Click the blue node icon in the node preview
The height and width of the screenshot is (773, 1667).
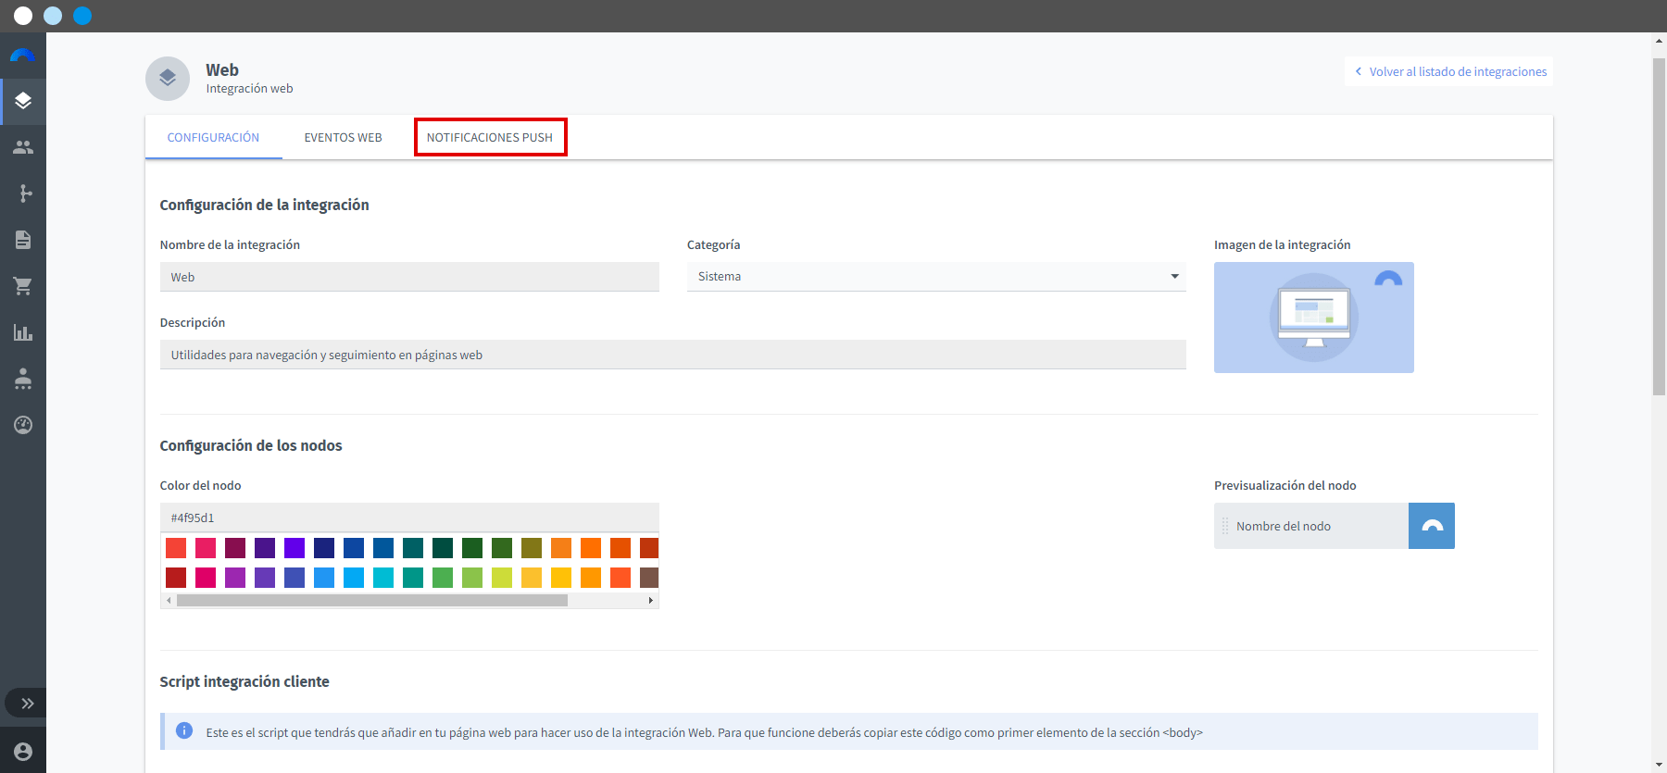(x=1432, y=526)
